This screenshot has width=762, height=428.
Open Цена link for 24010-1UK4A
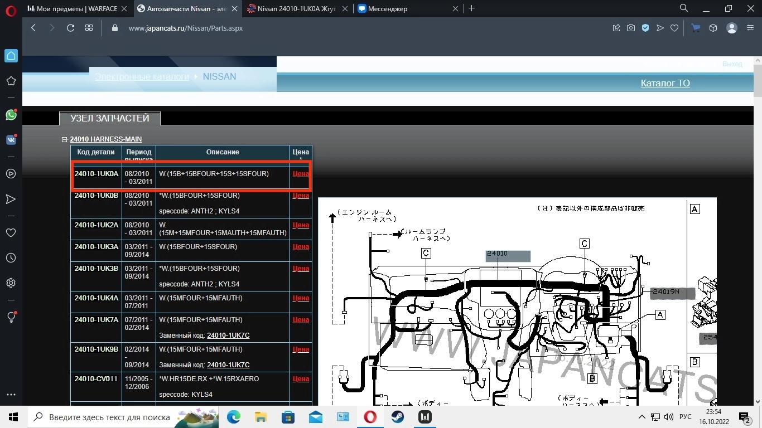(301, 298)
